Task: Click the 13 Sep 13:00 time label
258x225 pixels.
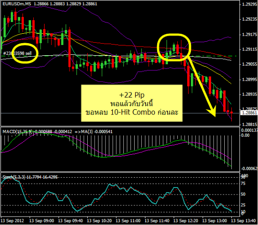Action: (214, 221)
